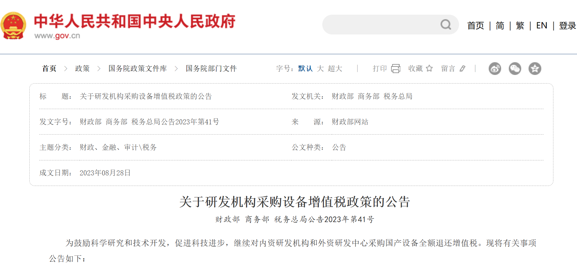
Task: Click the 中华人民共和国中央人民政府 site title
Action: point(135,21)
